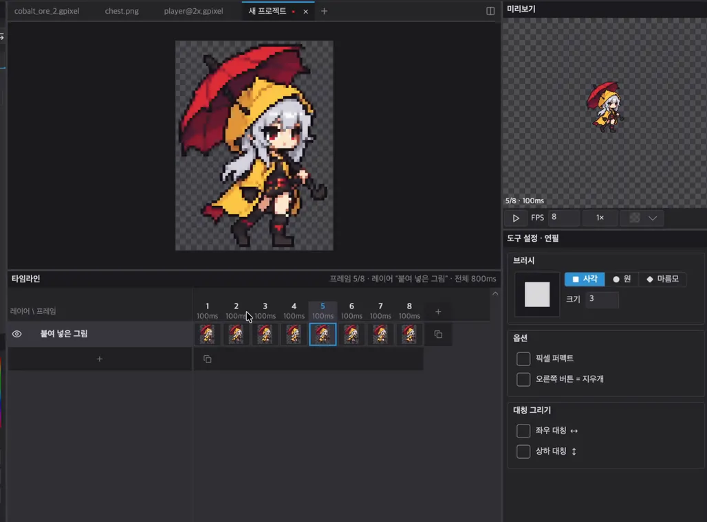Image resolution: width=707 pixels, height=522 pixels.
Task: Select frame 8 thumbnail in timeline
Action: [409, 334]
